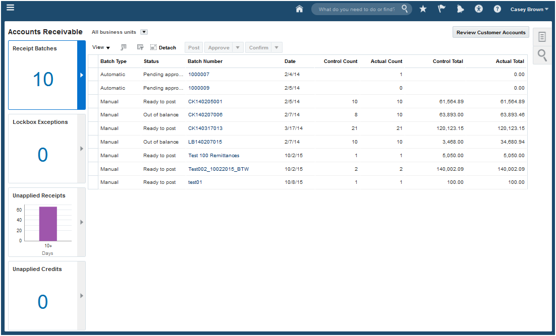Click control total 140,002.09 cell
The height and width of the screenshot is (336, 556).
(450, 169)
